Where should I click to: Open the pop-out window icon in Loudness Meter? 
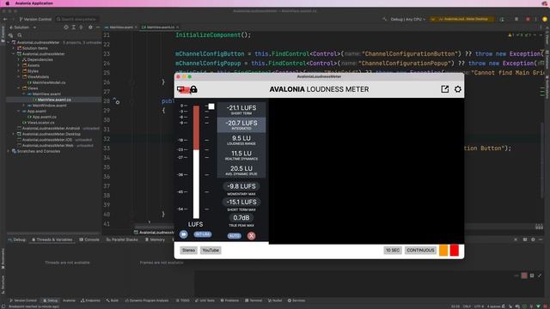coord(445,89)
